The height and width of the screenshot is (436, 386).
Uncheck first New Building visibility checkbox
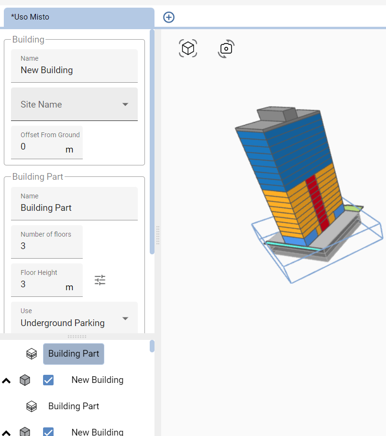(x=48, y=380)
